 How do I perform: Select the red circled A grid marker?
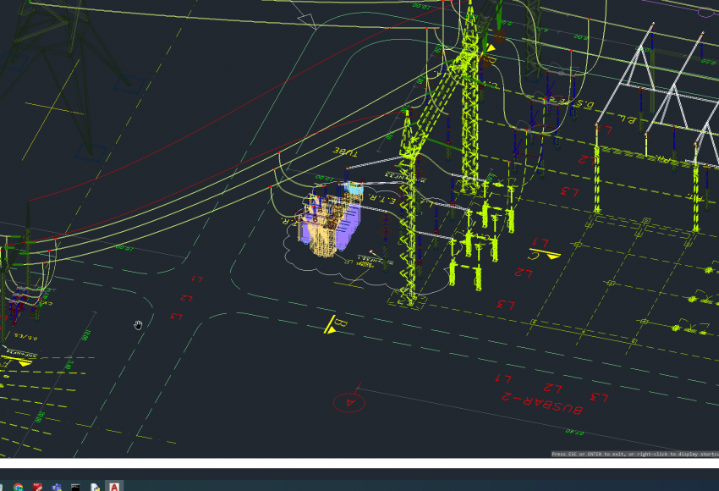[x=349, y=402]
